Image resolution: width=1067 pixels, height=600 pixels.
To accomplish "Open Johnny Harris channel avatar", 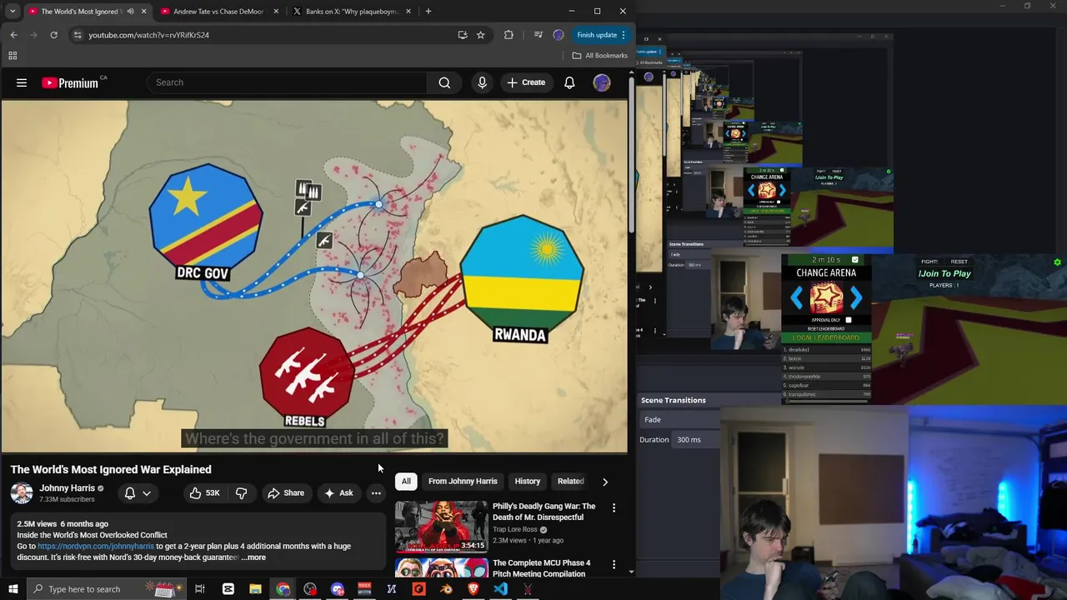I will point(22,493).
